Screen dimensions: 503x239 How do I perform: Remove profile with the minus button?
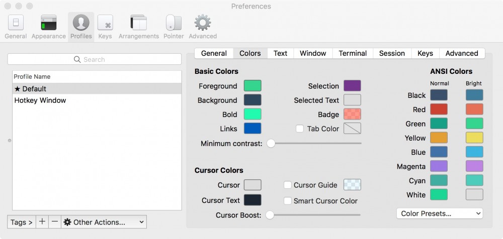[x=55, y=221]
